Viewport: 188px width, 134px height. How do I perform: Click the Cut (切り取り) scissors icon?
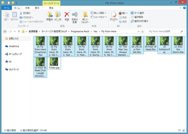(x=21, y=13)
